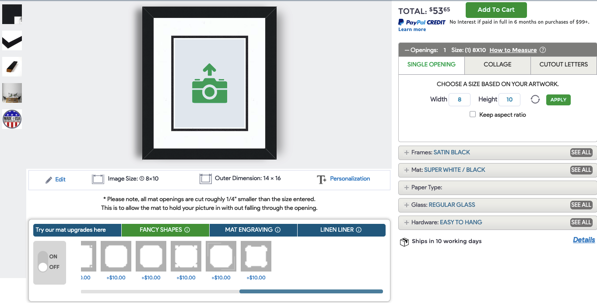Open the Cutout Letters tab
The image size is (597, 303).
(x=563, y=65)
